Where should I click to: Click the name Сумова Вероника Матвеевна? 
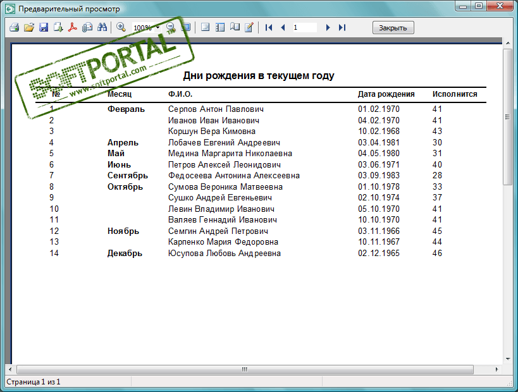(225, 187)
